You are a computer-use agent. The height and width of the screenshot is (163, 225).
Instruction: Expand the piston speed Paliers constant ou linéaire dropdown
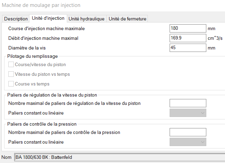[x=188, y=113]
